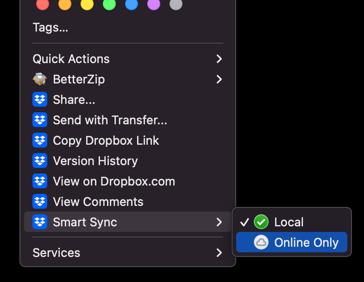Click the Dropbox icon beside View Comments
364x282 pixels.
40,201
